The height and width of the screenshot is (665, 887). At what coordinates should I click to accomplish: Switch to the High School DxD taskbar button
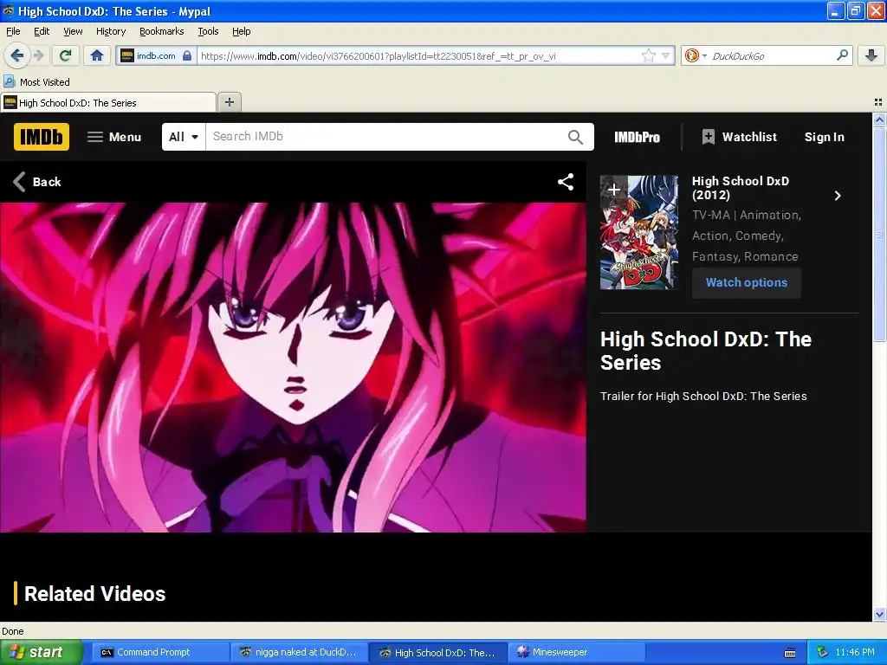[437, 652]
